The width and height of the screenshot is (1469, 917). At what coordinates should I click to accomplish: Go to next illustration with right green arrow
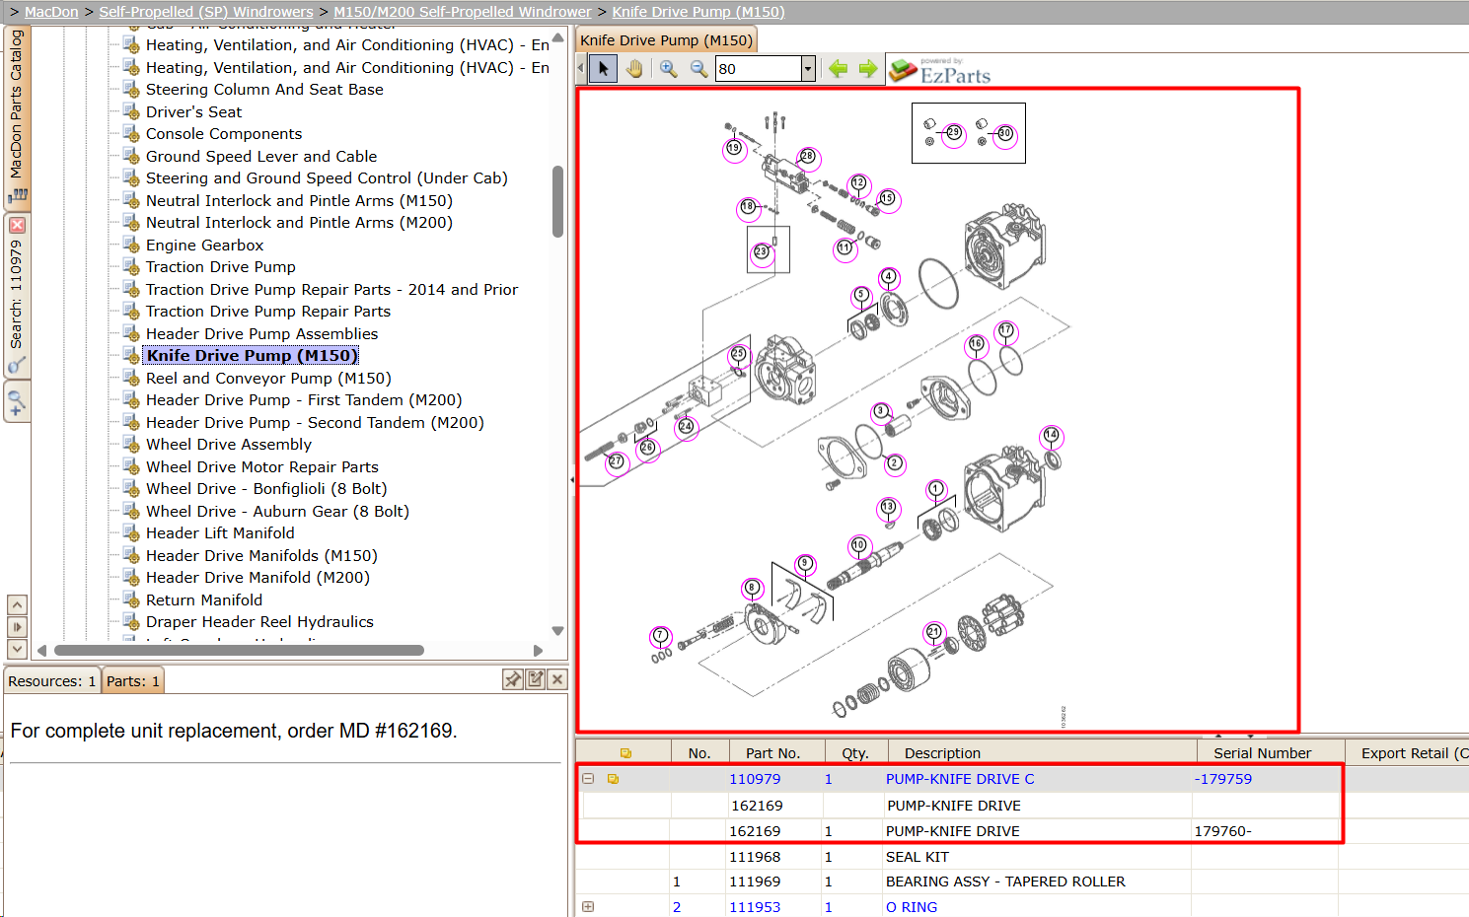coord(868,69)
